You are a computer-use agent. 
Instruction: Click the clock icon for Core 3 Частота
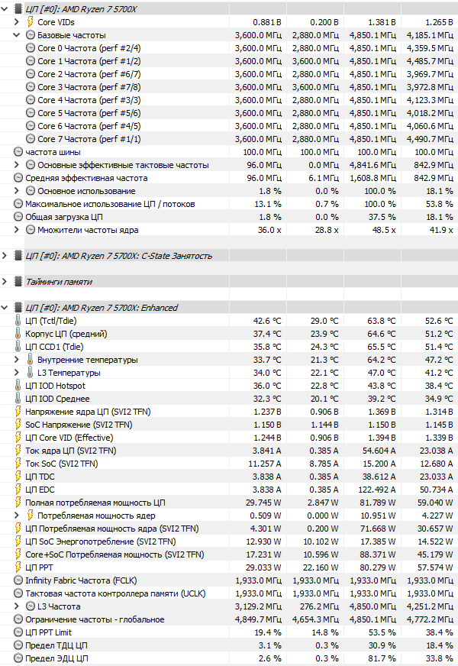pos(30,87)
